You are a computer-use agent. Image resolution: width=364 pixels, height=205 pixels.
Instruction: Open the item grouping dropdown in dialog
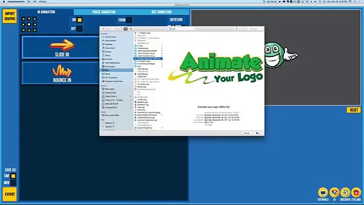click(x=131, y=29)
